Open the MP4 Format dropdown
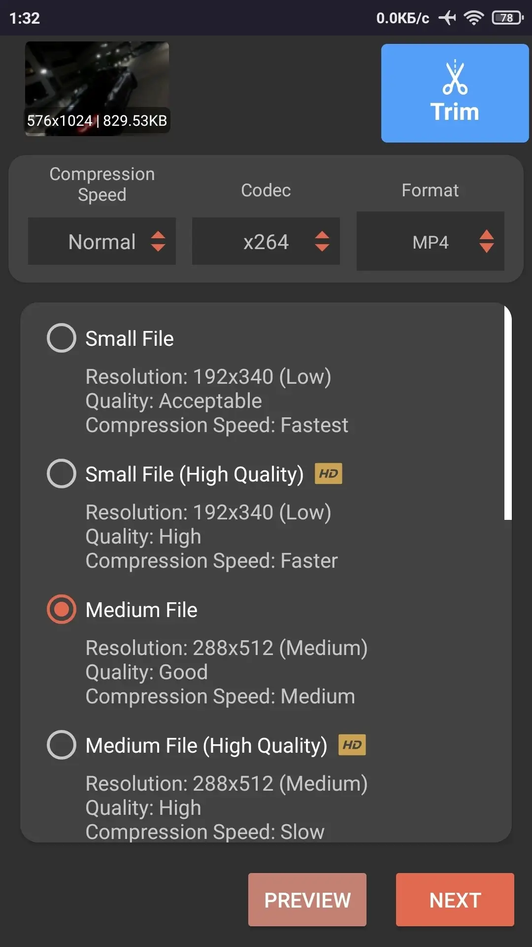Screen dimensions: 532x947 coord(430,242)
